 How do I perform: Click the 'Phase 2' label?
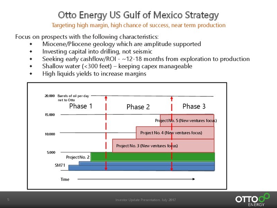point(138,107)
